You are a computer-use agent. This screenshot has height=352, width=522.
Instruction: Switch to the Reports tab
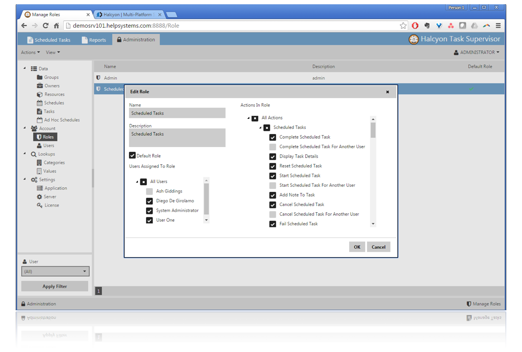tap(94, 40)
